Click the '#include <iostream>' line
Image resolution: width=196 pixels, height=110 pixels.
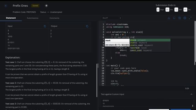[117, 24]
